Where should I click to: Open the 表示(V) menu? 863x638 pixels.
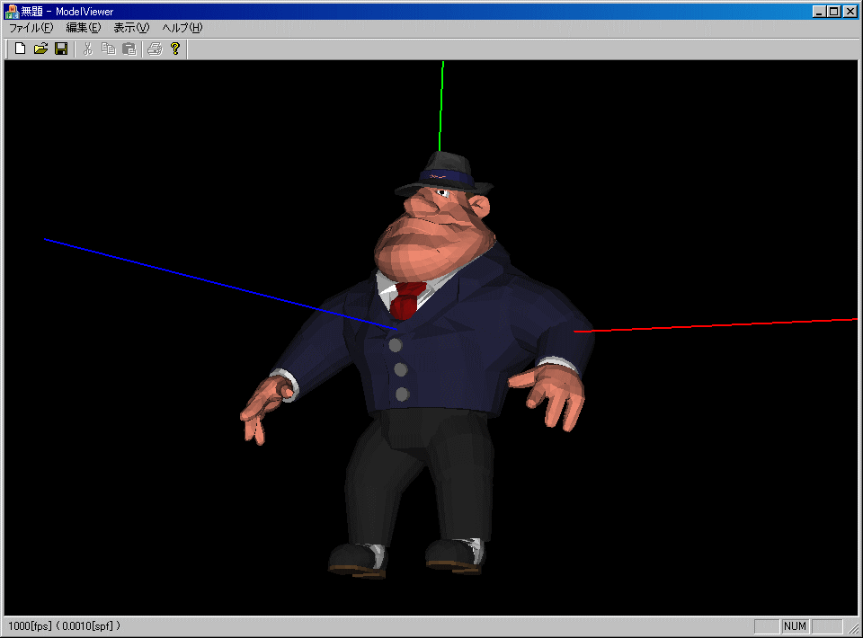(131, 28)
